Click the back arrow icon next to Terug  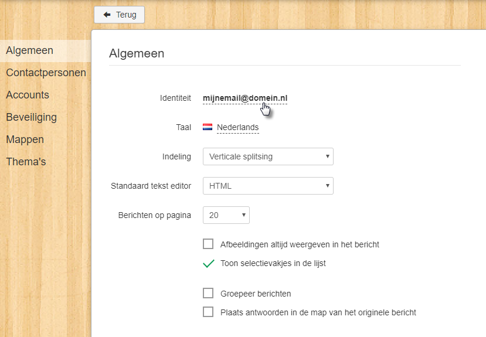pyautogui.click(x=107, y=15)
